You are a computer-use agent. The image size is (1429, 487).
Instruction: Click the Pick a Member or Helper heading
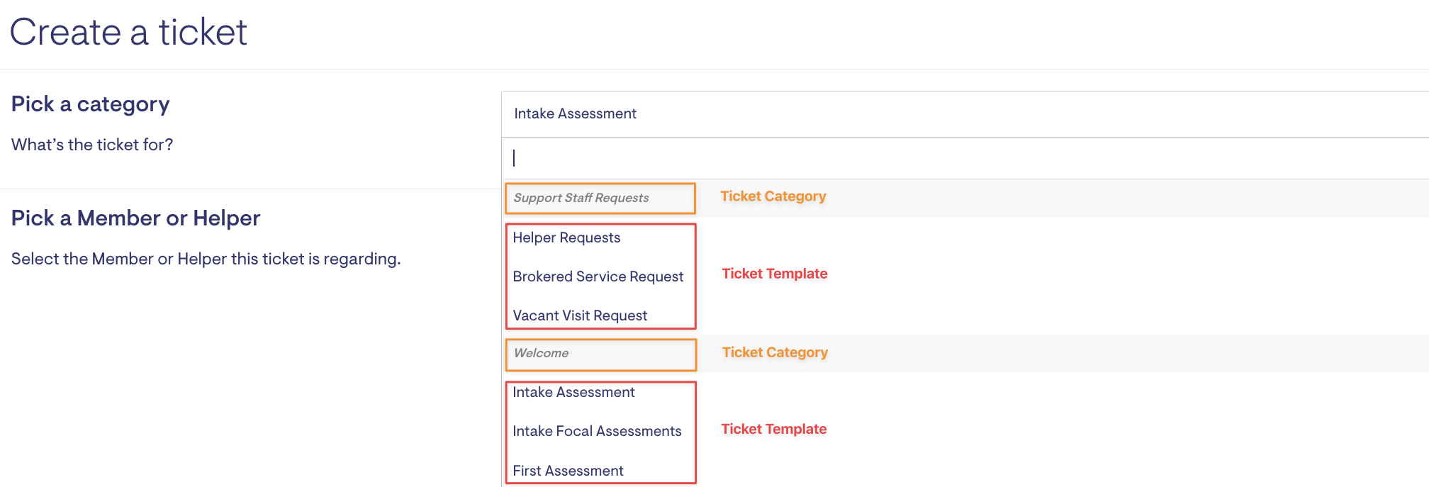tap(135, 218)
